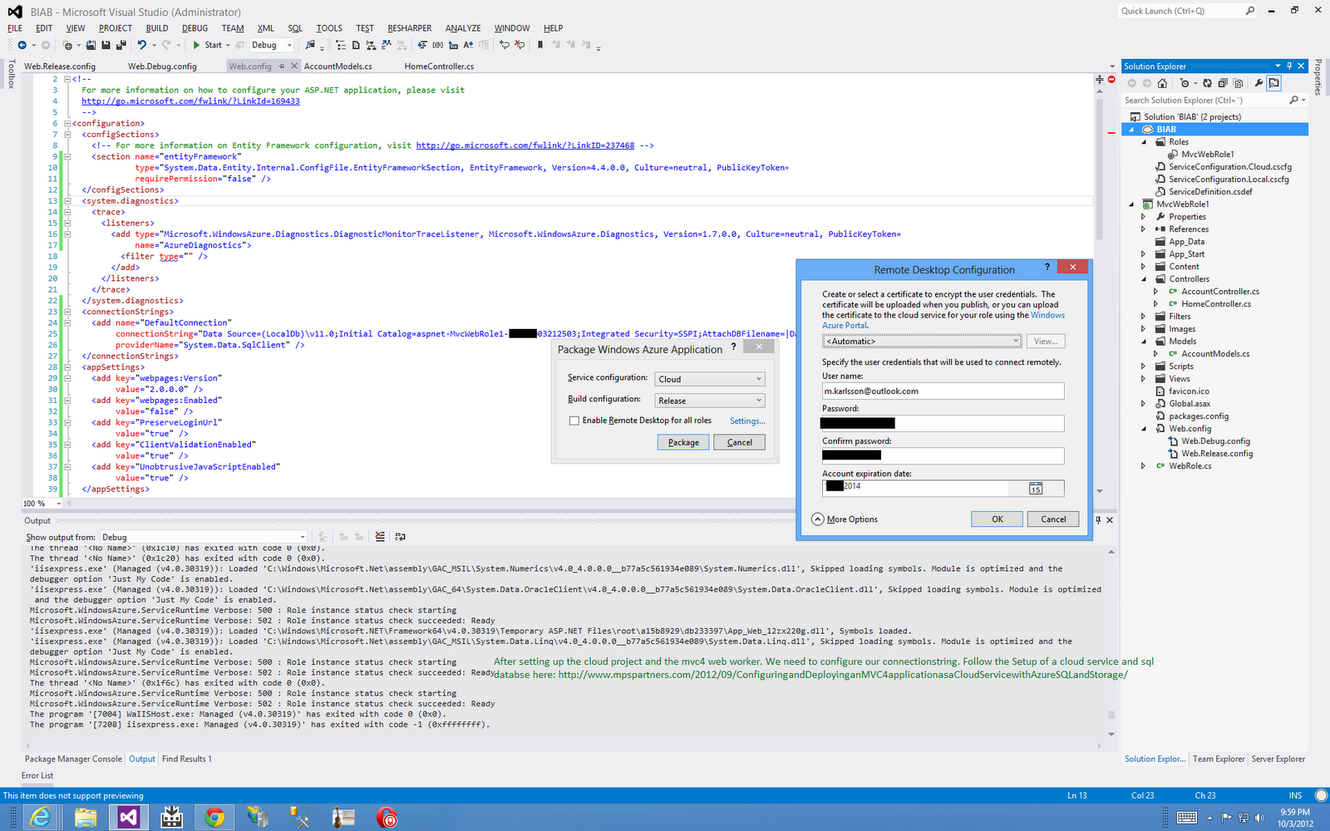Open the BUILD menu
Image resolution: width=1330 pixels, height=831 pixels.
click(x=157, y=28)
